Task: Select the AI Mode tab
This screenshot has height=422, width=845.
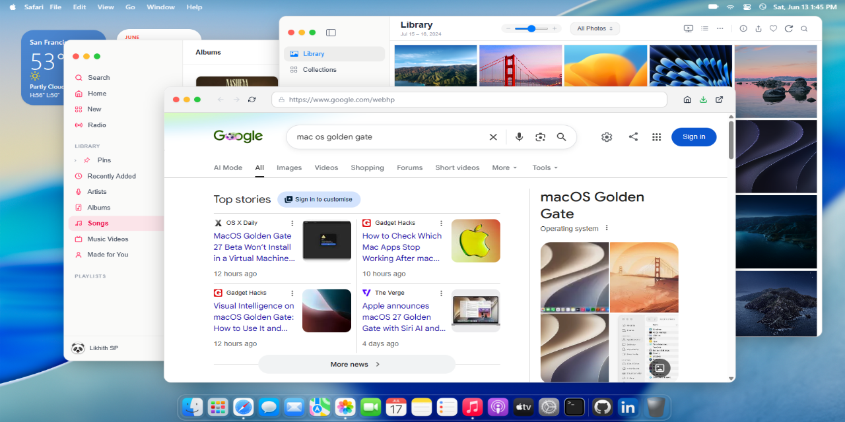Action: click(x=228, y=167)
